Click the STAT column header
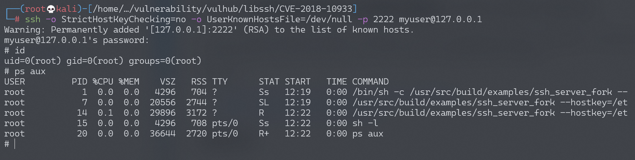This screenshot has height=160, width=635. point(269,82)
